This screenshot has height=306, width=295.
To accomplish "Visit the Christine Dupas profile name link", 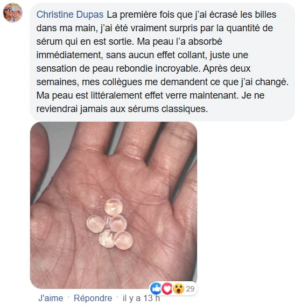I will tap(70, 15).
